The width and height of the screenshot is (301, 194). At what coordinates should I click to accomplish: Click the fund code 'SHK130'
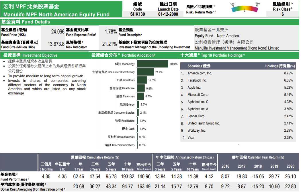click(137, 14)
